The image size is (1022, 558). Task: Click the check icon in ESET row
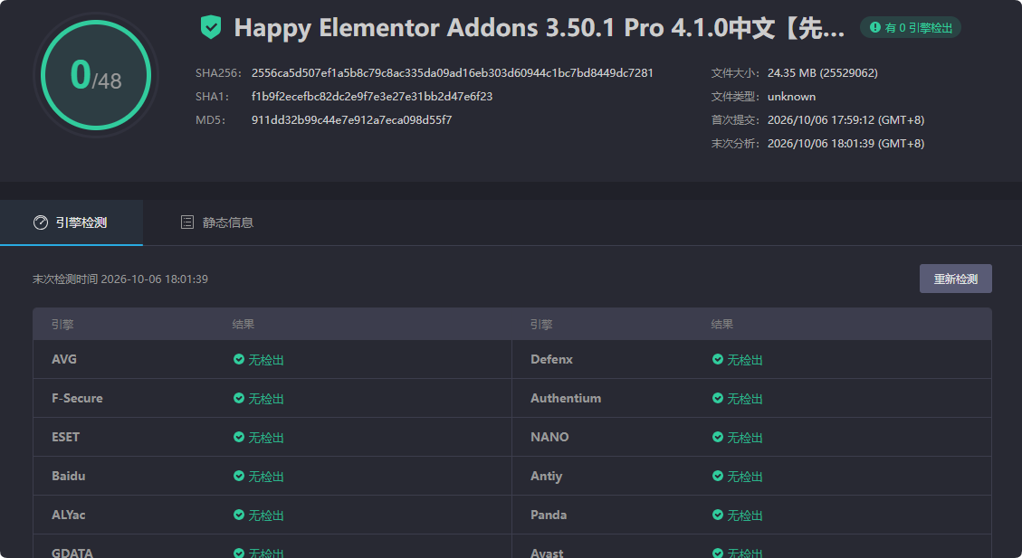pyautogui.click(x=239, y=437)
